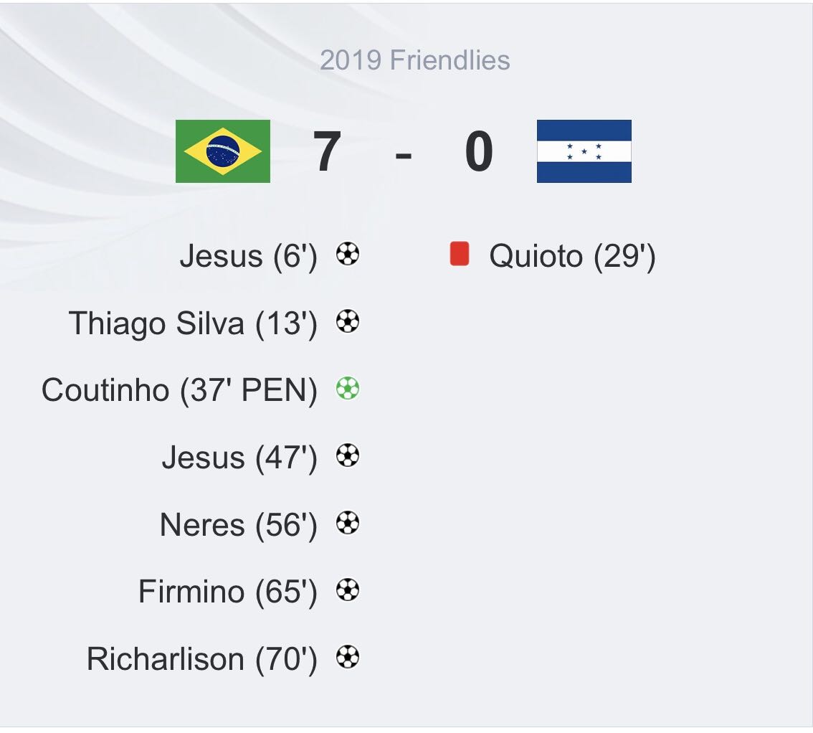Click the red card icon for Quioto

coord(460,254)
